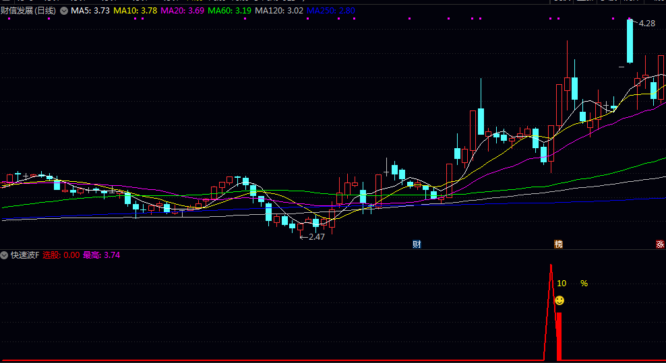This screenshot has width=666, height=363.
Task: Click the 最高: 3.74 indicator value
Action: [101, 255]
